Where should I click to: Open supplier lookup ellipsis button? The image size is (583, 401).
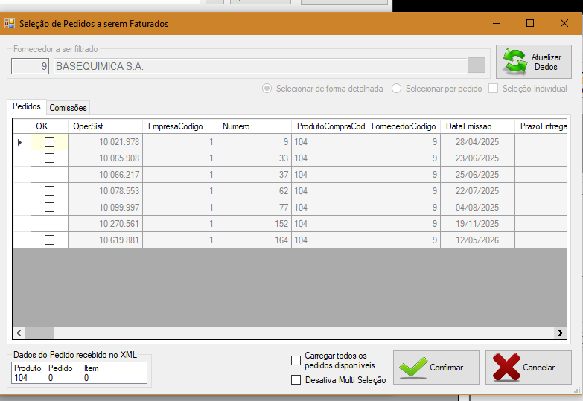point(477,65)
